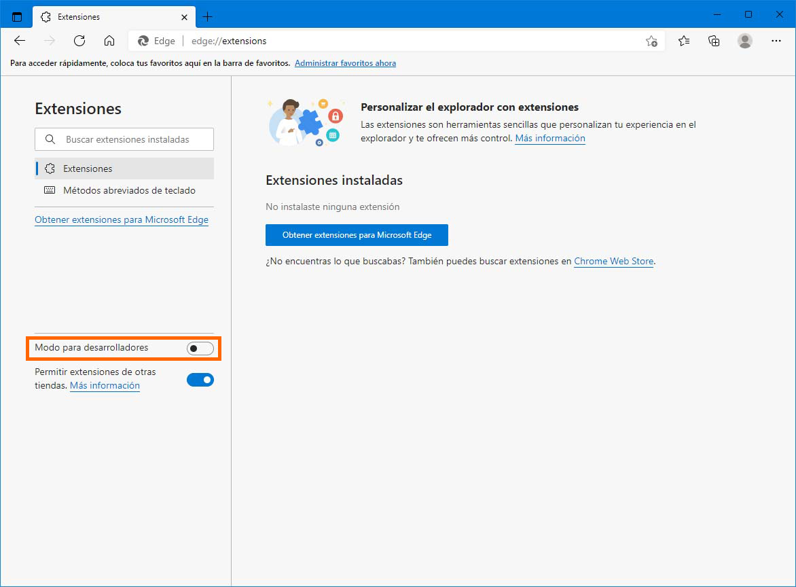The height and width of the screenshot is (587, 796).
Task: Click Administrar favoritos ahora link
Action: (x=345, y=63)
